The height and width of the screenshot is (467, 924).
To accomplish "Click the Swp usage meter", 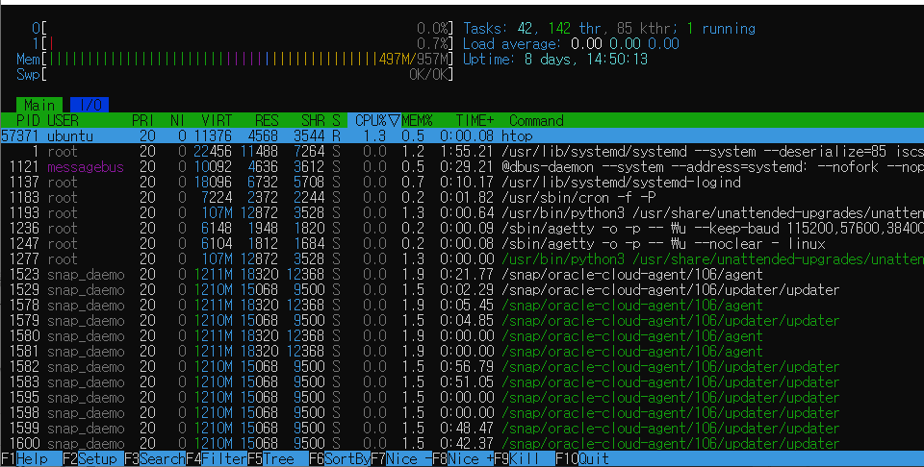I will 235,74.
